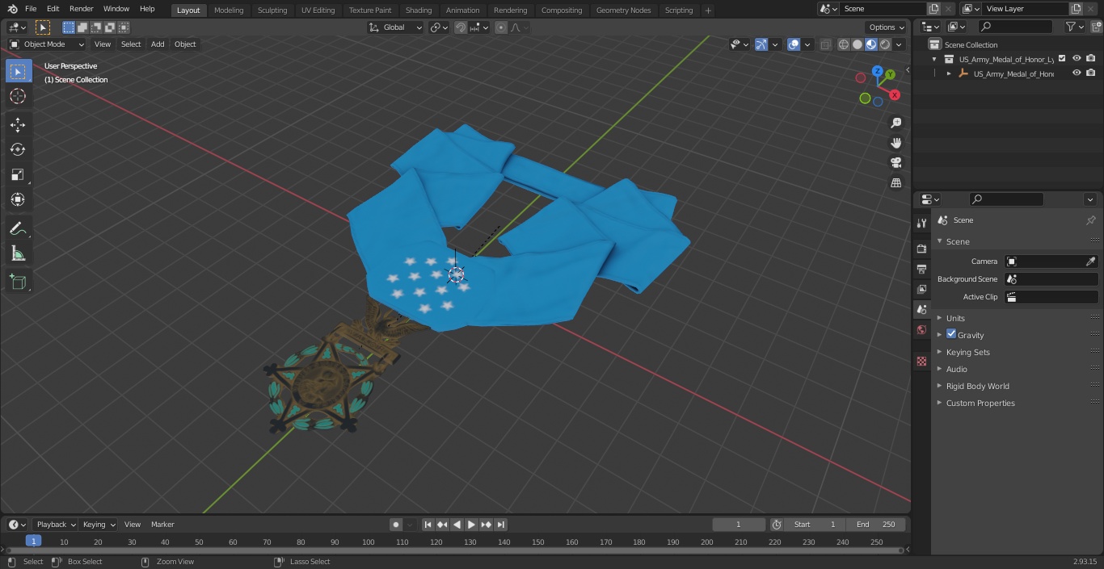Open the Global orientation dropdown
1104x569 pixels.
point(396,27)
